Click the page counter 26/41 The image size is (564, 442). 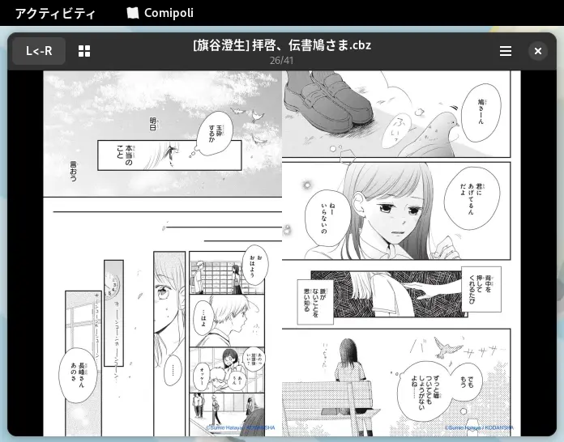coord(282,61)
